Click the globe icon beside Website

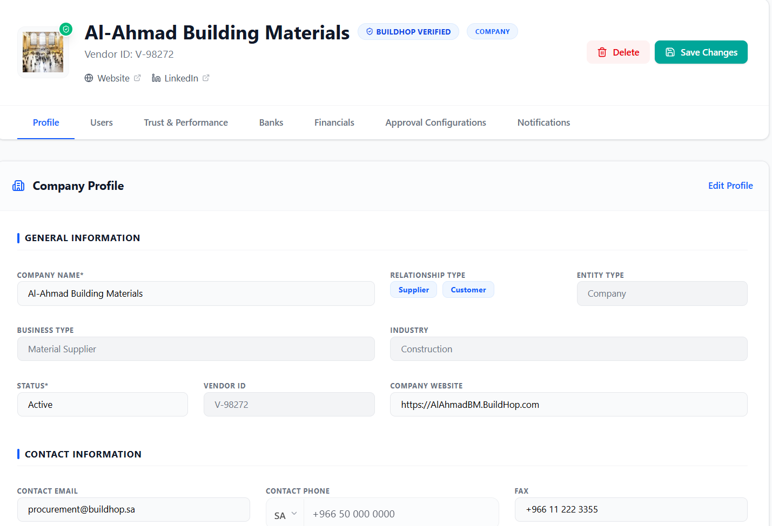tap(89, 78)
